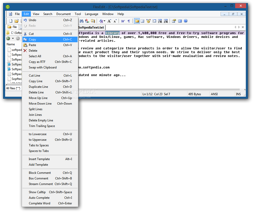Choose Select All menu entry
The height and width of the screenshot is (212, 253).
tap(50, 56)
